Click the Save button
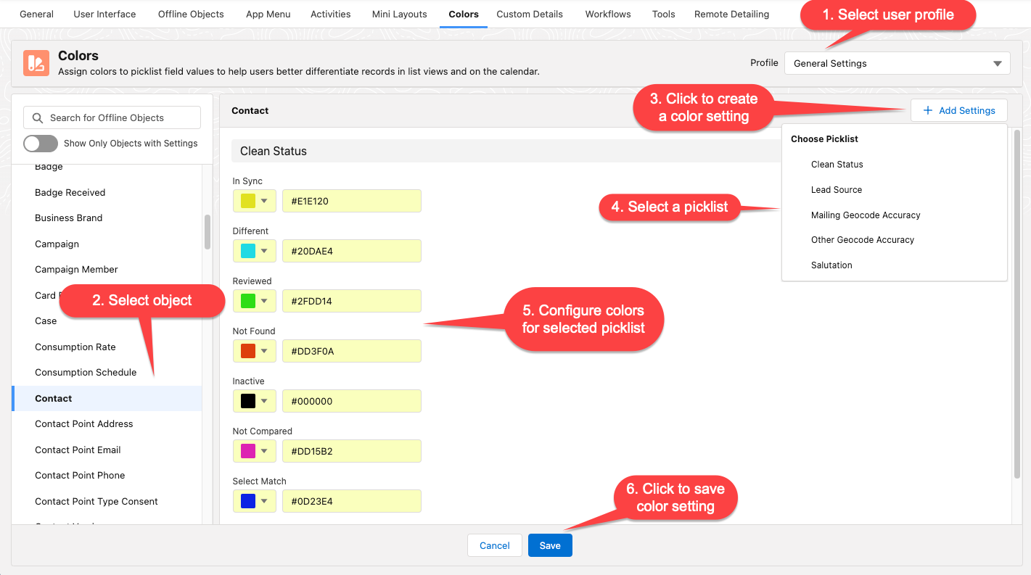Image resolution: width=1031 pixels, height=575 pixels. click(550, 545)
